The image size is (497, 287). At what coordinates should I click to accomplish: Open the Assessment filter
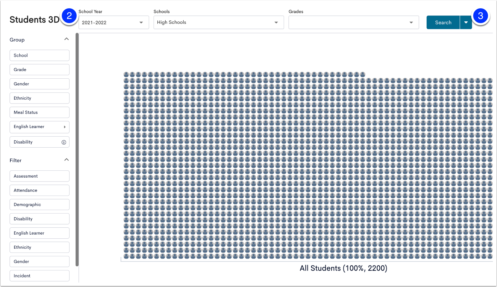click(40, 176)
